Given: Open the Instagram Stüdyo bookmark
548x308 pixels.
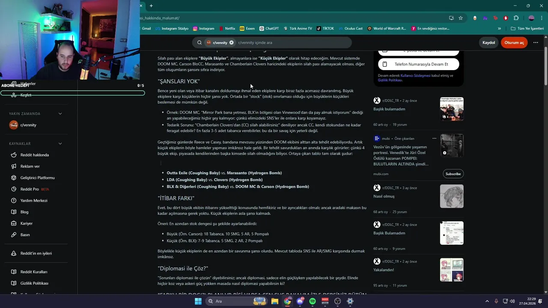Looking at the screenshot, I should pos(172,29).
